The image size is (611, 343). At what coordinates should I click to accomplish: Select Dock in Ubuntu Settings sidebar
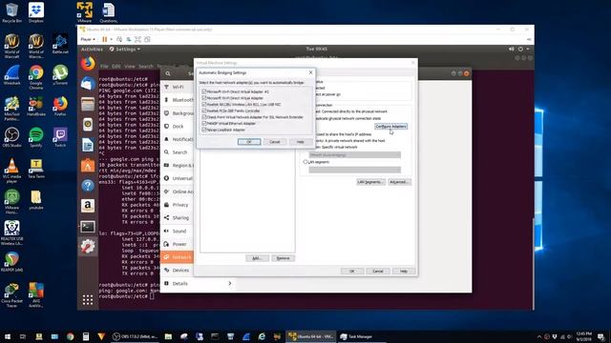[x=178, y=127]
